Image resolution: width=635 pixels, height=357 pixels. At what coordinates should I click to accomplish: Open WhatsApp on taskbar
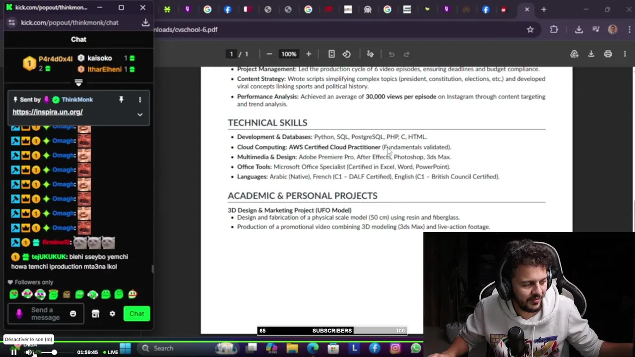416,349
